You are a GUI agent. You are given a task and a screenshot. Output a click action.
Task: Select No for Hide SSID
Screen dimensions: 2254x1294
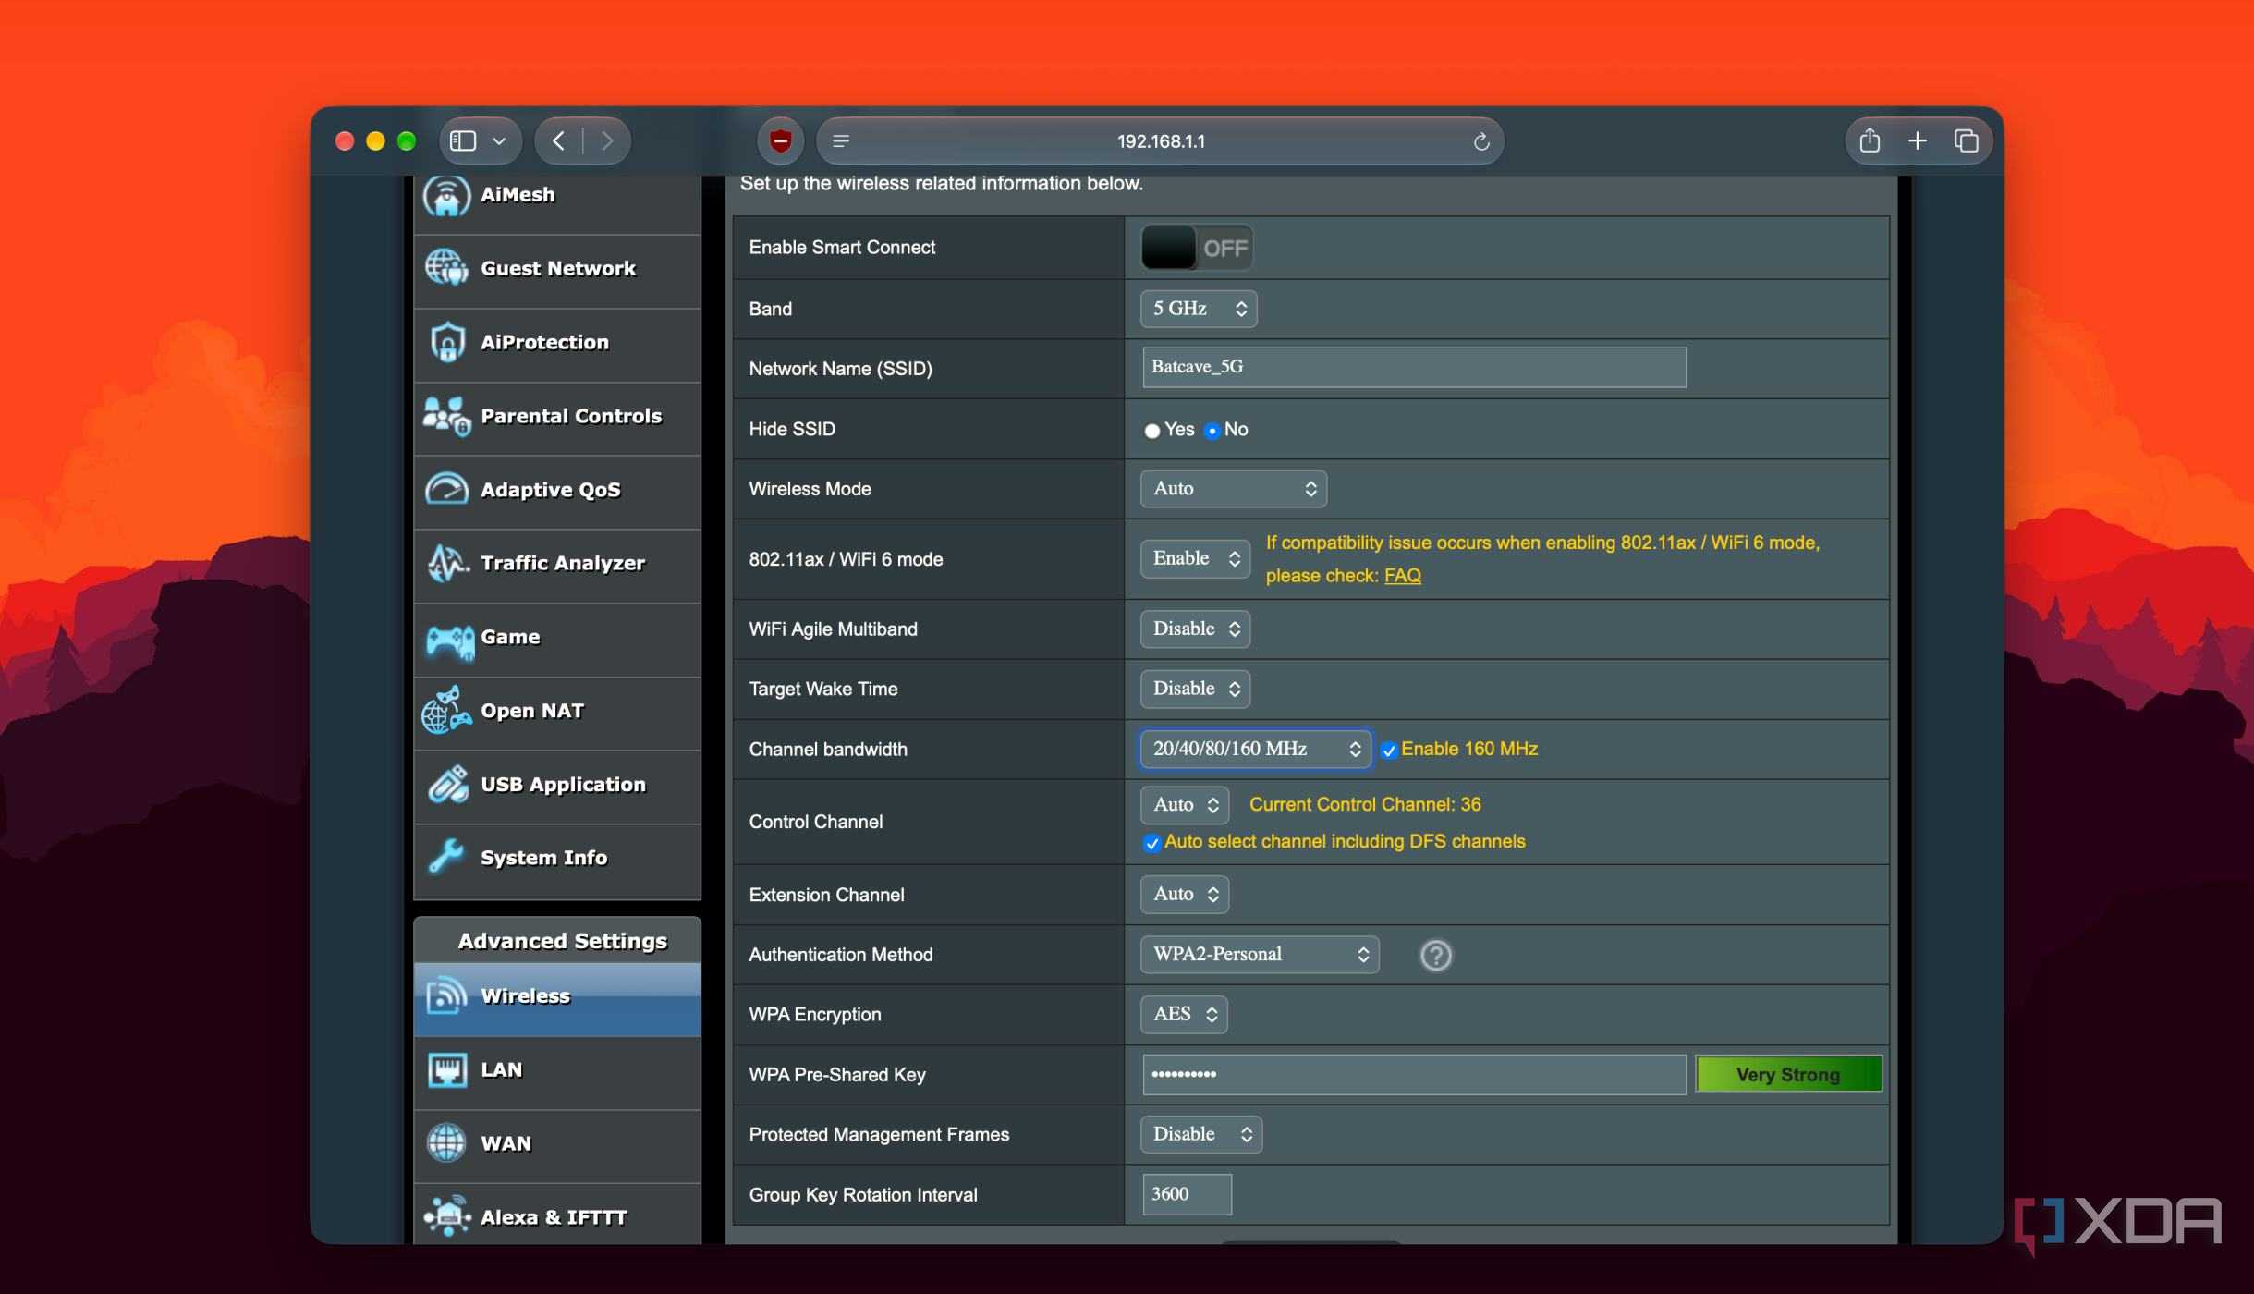(x=1212, y=431)
